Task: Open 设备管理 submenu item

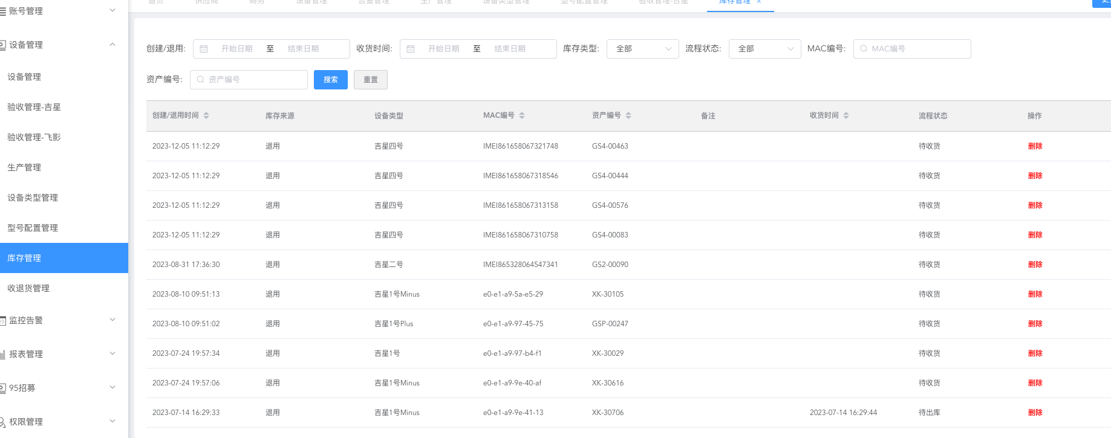Action: [64, 77]
